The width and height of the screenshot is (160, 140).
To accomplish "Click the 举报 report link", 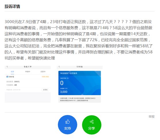I will pyautogui.click(x=152, y=117).
